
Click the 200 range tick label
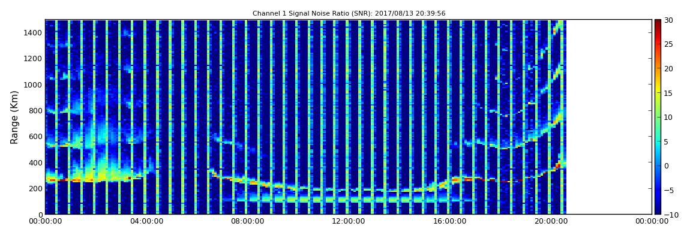pos(35,189)
